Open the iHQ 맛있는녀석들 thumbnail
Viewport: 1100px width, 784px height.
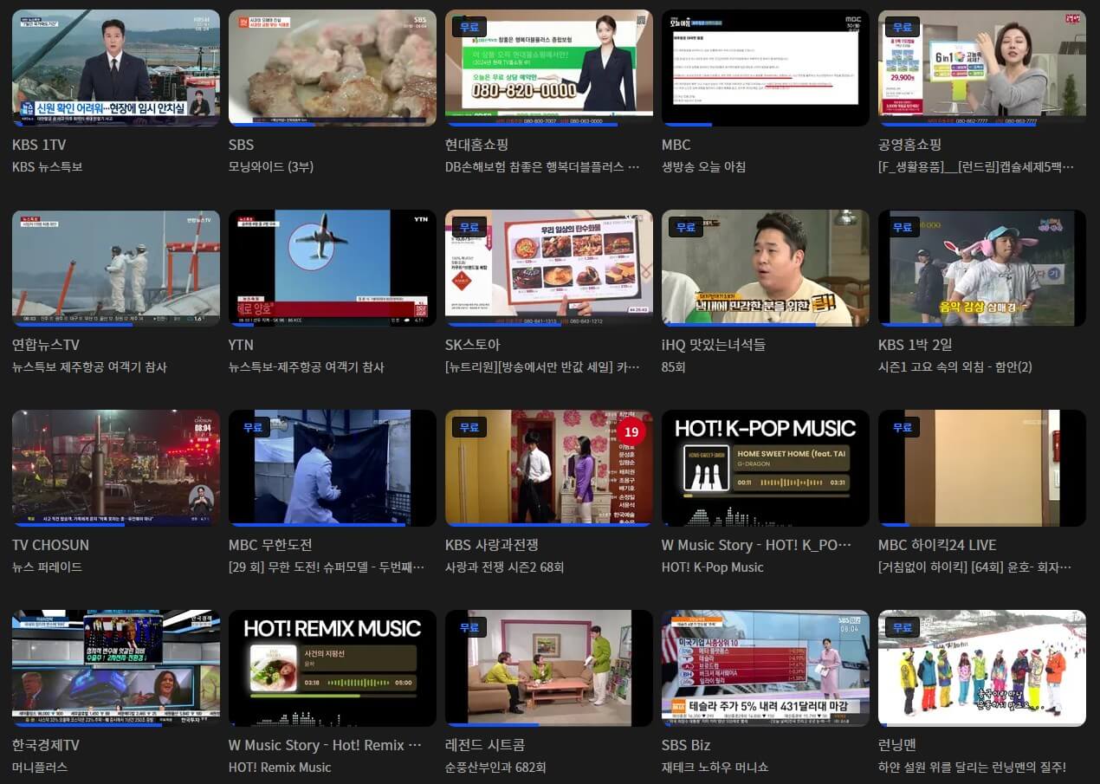click(x=766, y=268)
